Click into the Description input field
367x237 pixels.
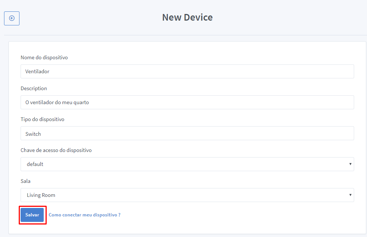click(x=187, y=102)
